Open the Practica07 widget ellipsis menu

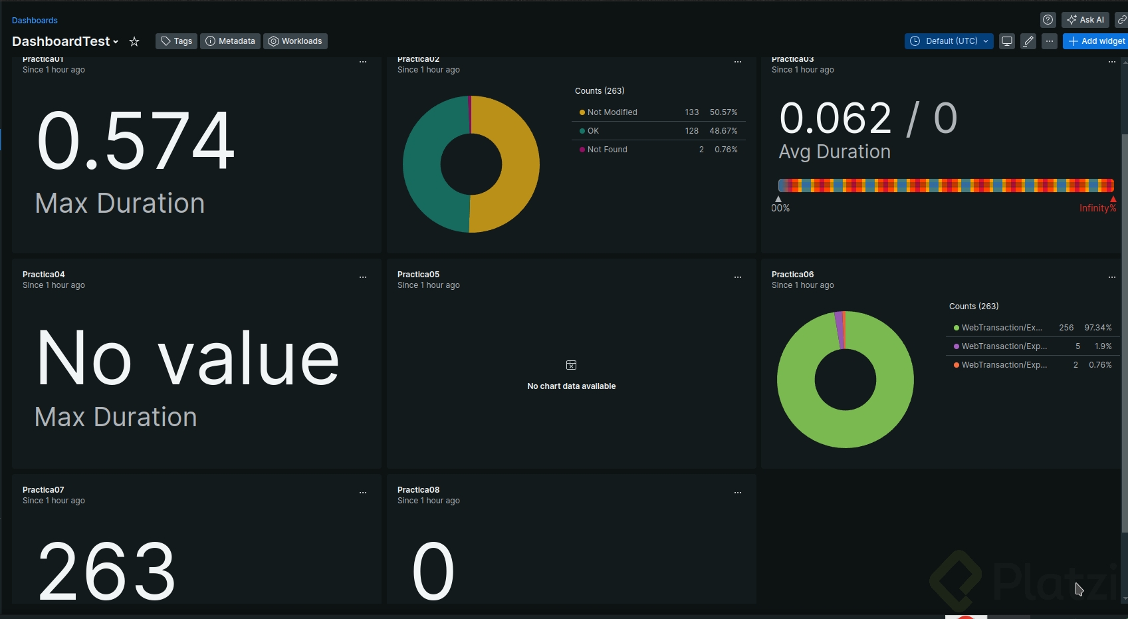(363, 493)
